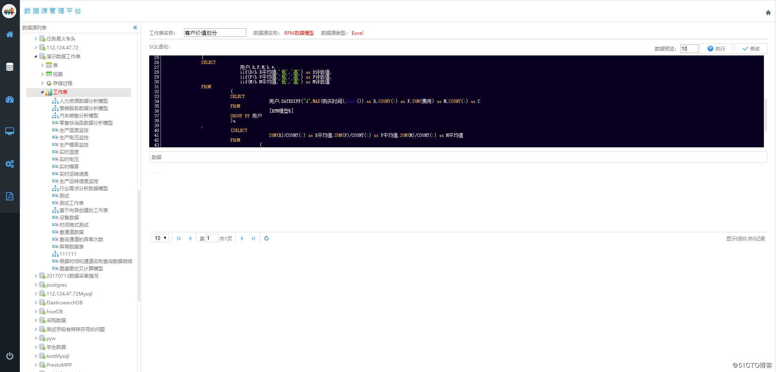This screenshot has width=776, height=372.
Task: Go to last page of results
Action: [x=254, y=238]
